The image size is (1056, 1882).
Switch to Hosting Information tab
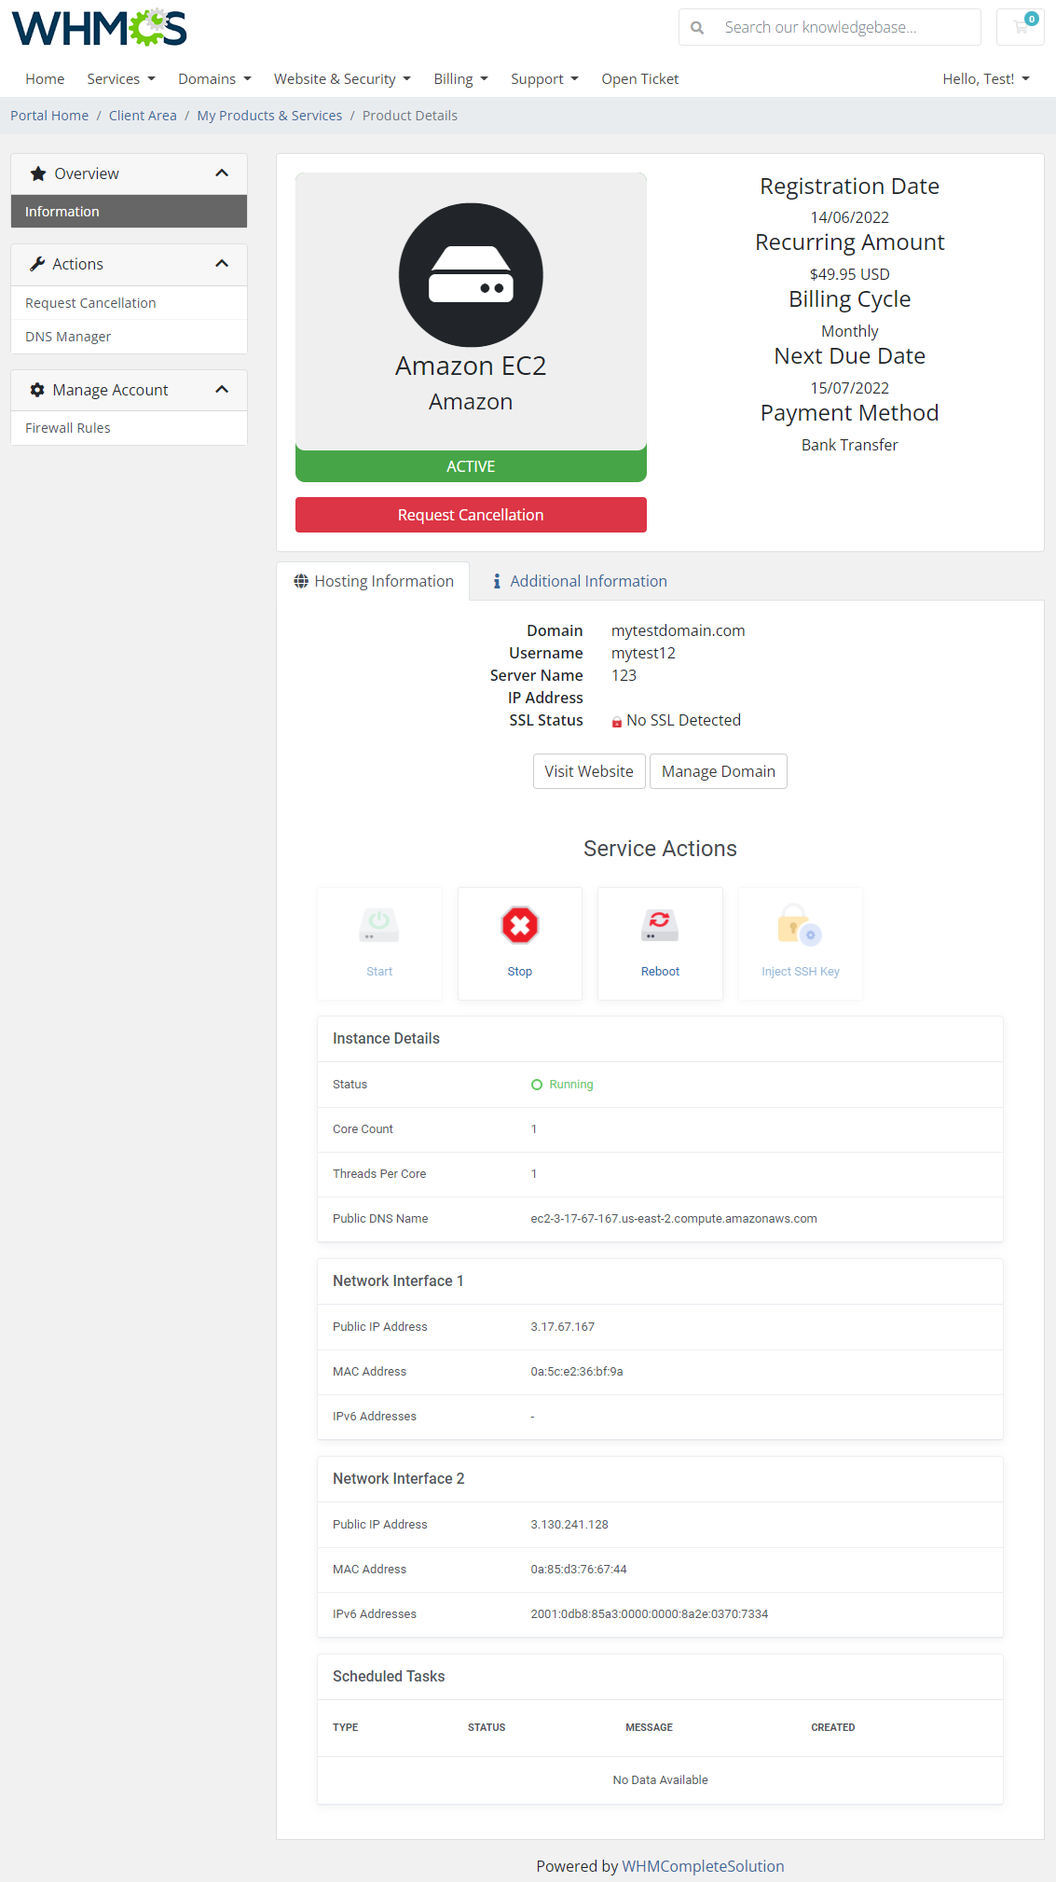[373, 581]
